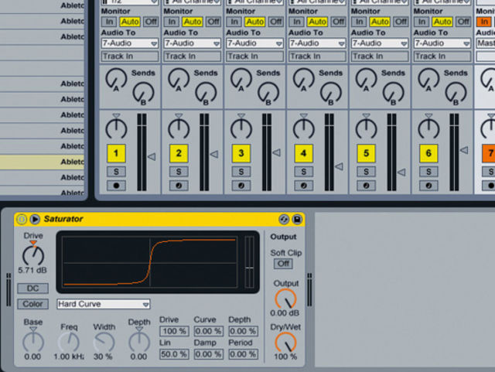Click the Saturator Freq knob

click(x=69, y=343)
